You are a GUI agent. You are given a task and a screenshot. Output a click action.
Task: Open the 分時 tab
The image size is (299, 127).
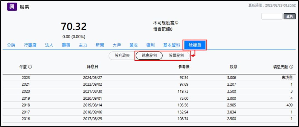pos(11,45)
